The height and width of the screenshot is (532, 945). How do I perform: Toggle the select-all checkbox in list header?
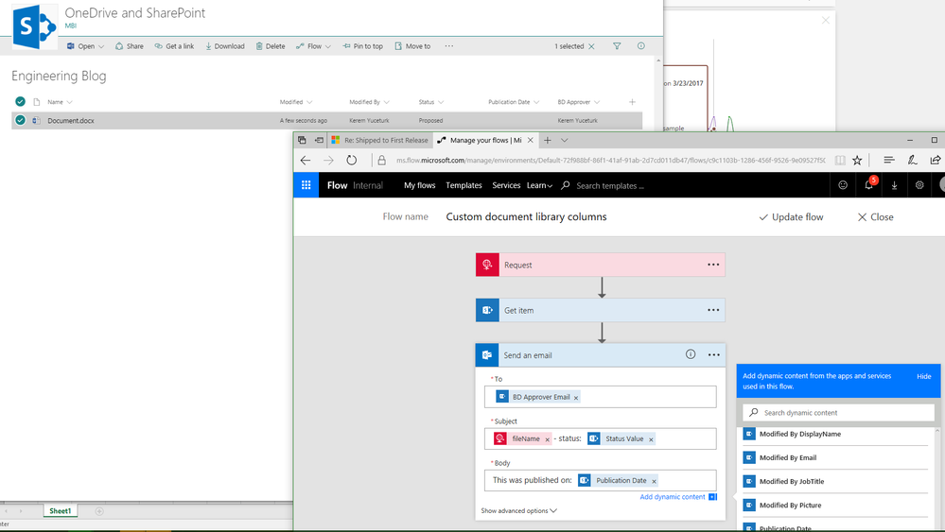[x=21, y=102]
